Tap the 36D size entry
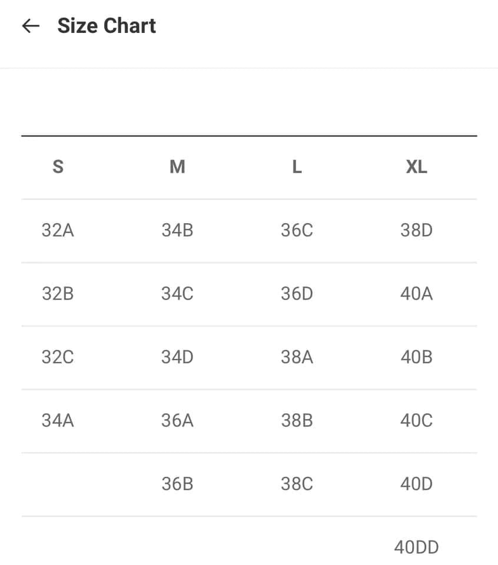 pos(297,294)
